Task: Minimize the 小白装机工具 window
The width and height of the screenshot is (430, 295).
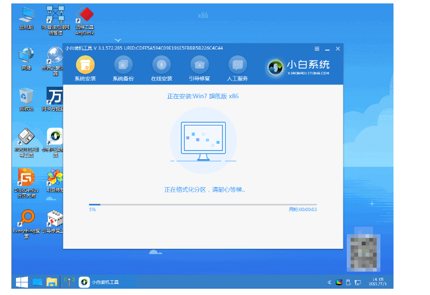Action: pos(327,49)
